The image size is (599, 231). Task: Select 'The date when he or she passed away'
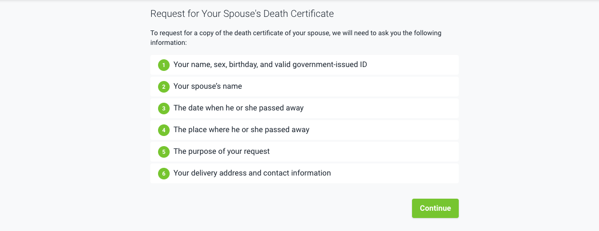239,108
